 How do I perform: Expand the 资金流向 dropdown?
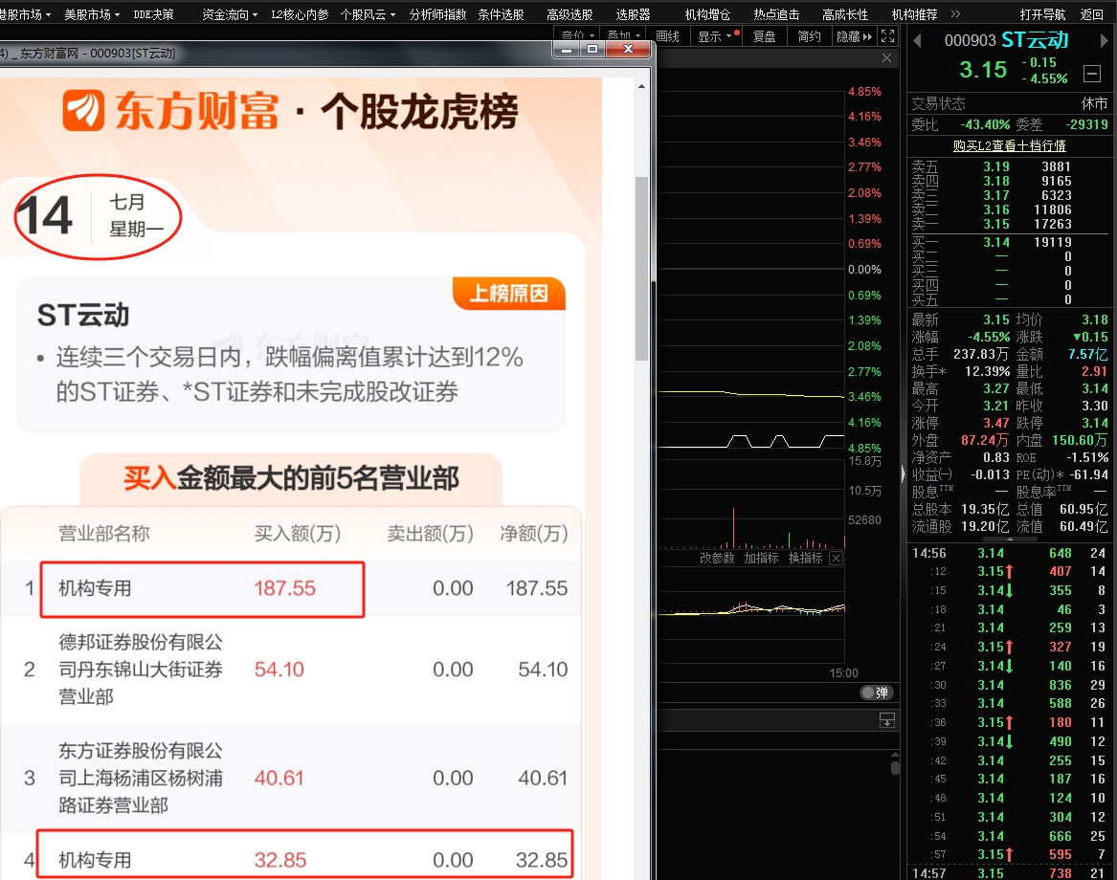pyautogui.click(x=230, y=14)
